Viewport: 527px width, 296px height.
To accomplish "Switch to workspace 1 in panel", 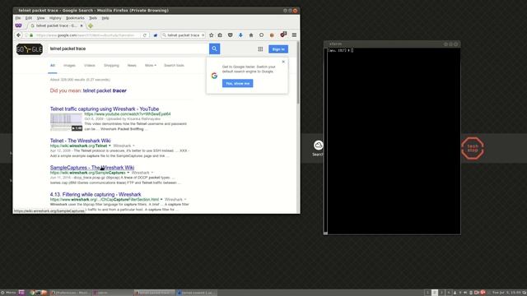I will coord(427,293).
